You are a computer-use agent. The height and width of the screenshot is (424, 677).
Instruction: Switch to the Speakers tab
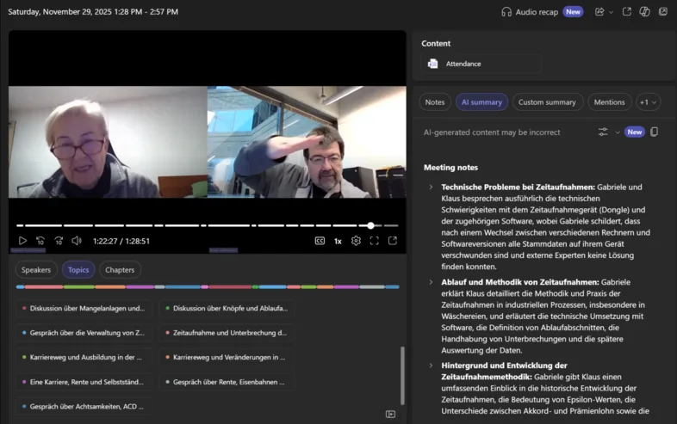click(x=36, y=270)
